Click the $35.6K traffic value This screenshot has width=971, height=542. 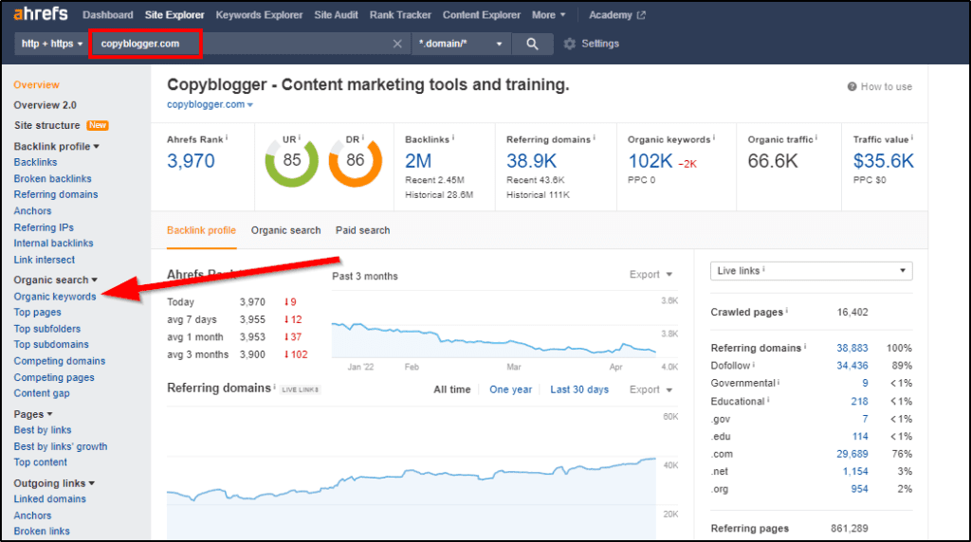pos(883,161)
